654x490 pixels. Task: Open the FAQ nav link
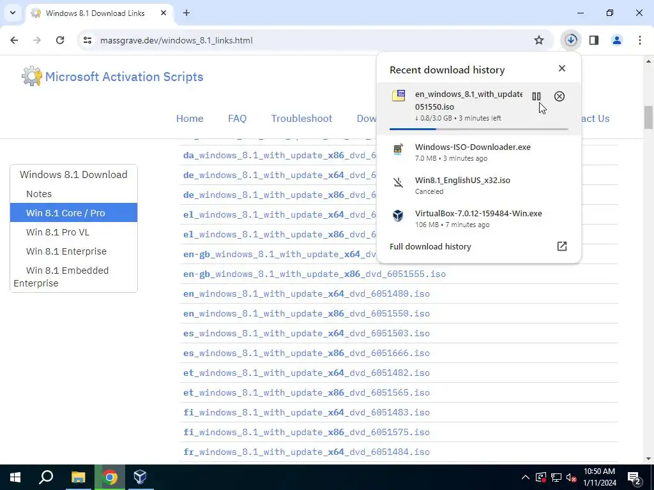coord(238,118)
